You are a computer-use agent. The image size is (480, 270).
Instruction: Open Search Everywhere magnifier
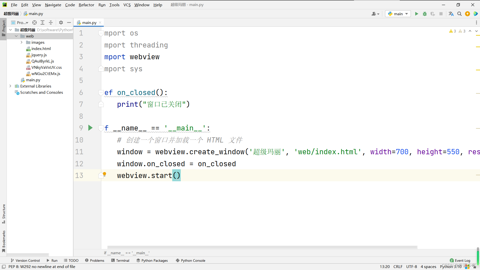coord(459,14)
